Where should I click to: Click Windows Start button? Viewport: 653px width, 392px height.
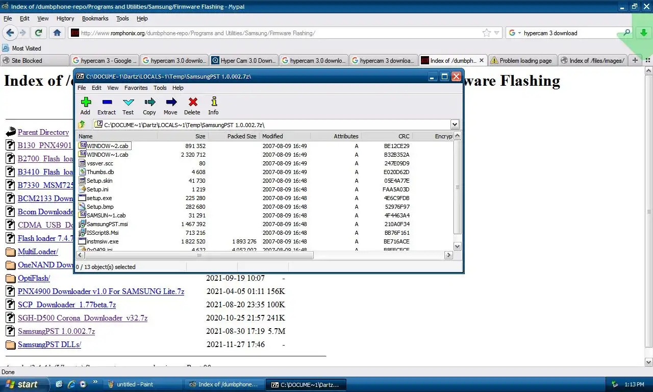(25, 384)
